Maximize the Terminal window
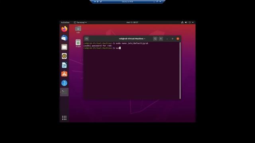The image size is (255, 143). [x=173, y=39]
